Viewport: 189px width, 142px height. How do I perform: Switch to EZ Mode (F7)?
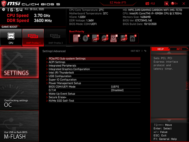point(118,3)
